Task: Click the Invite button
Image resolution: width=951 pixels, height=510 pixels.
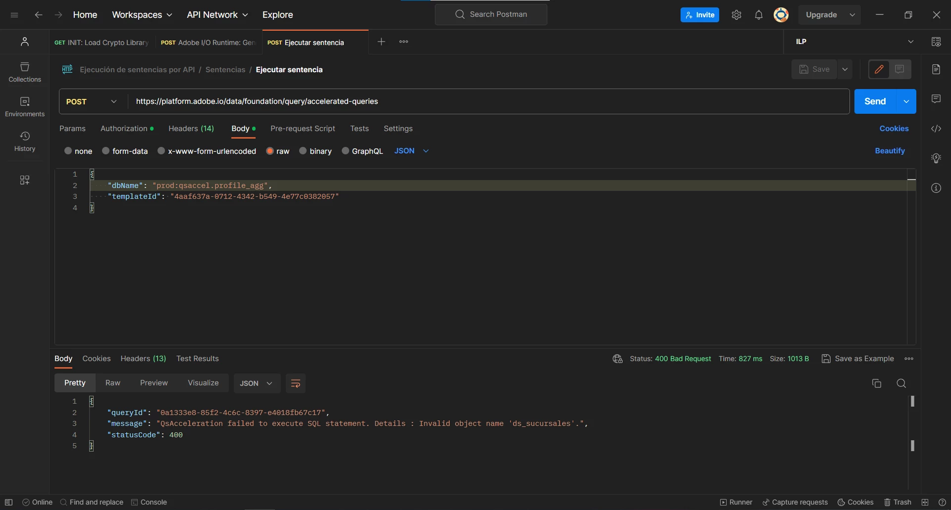Action: [700, 15]
